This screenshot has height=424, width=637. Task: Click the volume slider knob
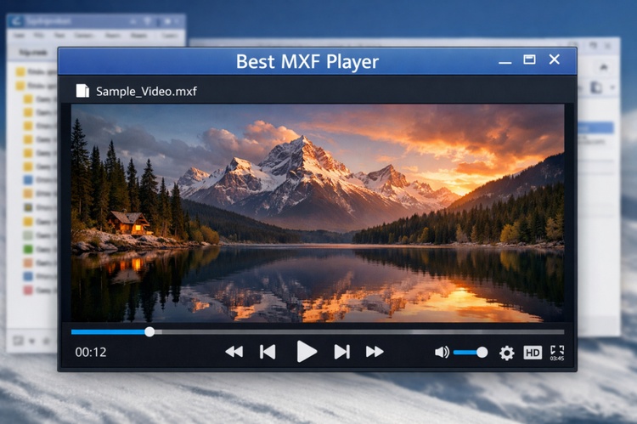coord(482,353)
